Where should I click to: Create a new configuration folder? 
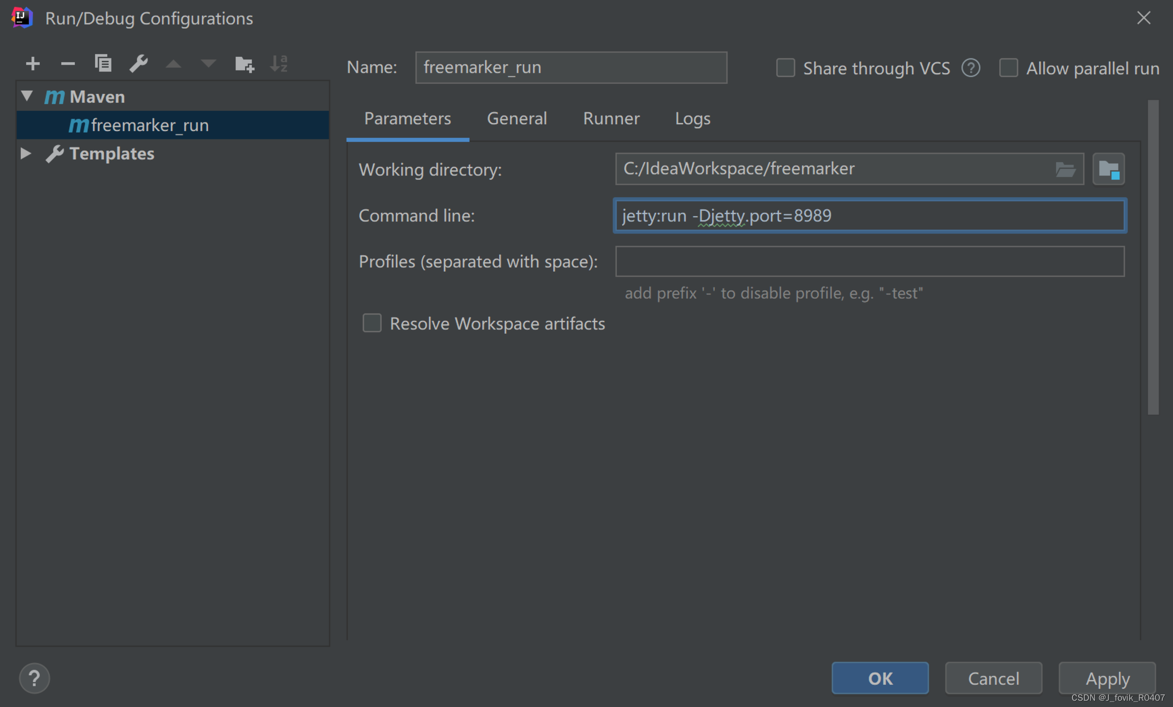point(244,64)
